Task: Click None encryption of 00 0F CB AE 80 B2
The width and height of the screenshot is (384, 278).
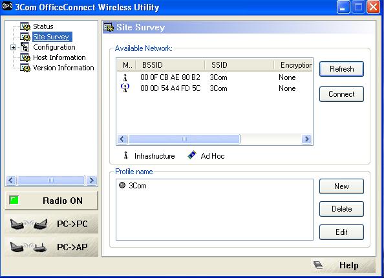Action: point(287,77)
